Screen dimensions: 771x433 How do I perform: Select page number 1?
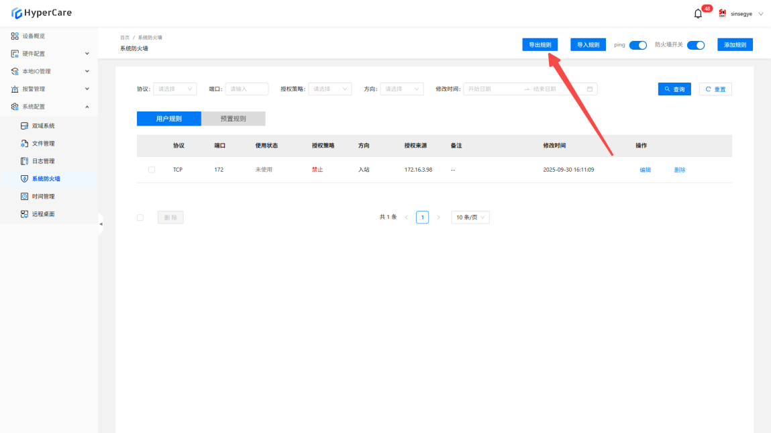pyautogui.click(x=422, y=218)
